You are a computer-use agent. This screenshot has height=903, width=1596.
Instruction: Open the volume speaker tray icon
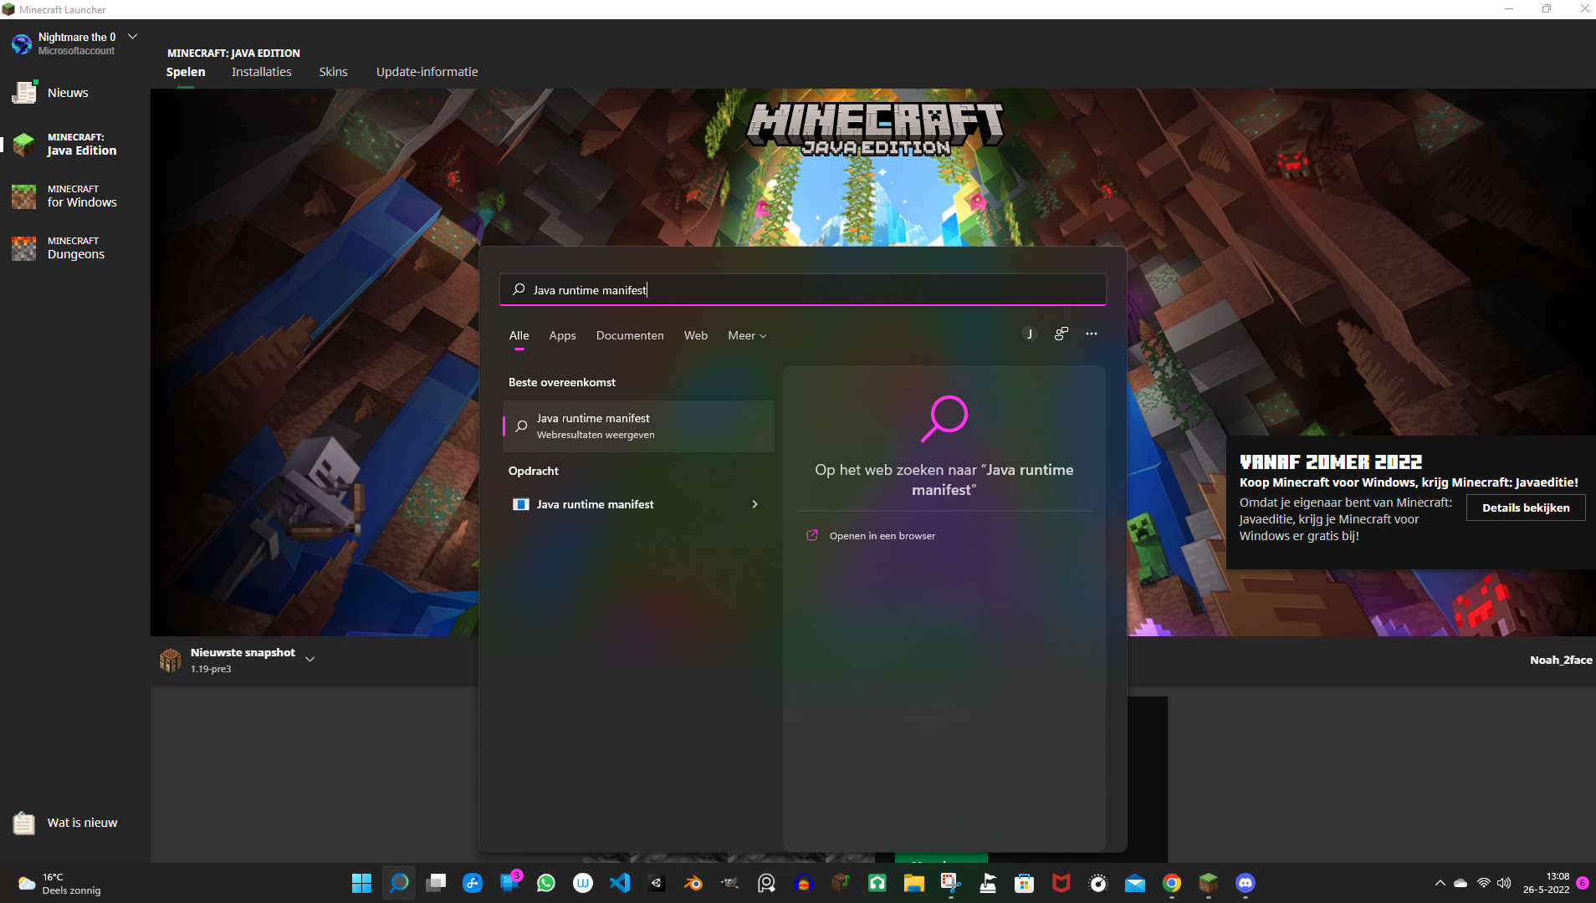click(1504, 883)
